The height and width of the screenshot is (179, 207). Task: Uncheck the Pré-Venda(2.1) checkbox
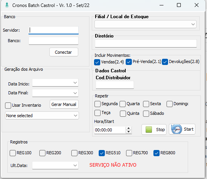coord(129,62)
